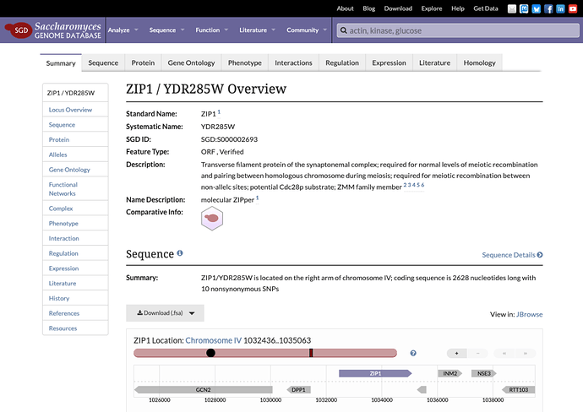Expand the Sequence navigation menu

pyautogui.click(x=166, y=30)
